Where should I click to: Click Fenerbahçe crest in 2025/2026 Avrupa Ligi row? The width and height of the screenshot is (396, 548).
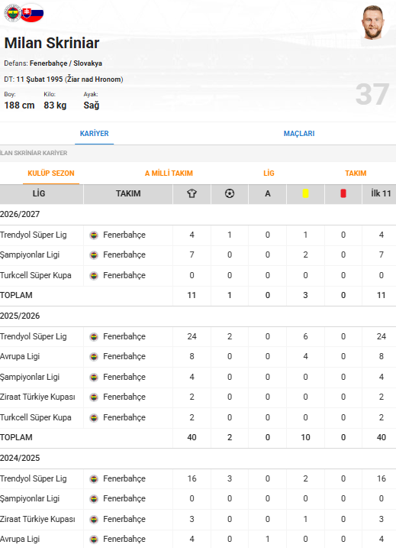tap(94, 357)
